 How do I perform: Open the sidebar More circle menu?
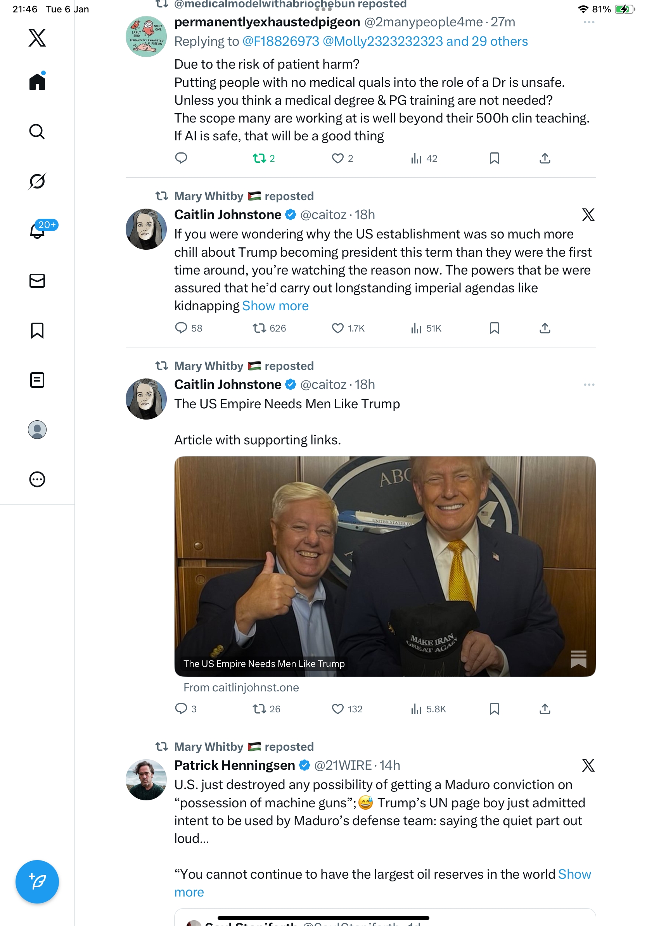click(37, 479)
